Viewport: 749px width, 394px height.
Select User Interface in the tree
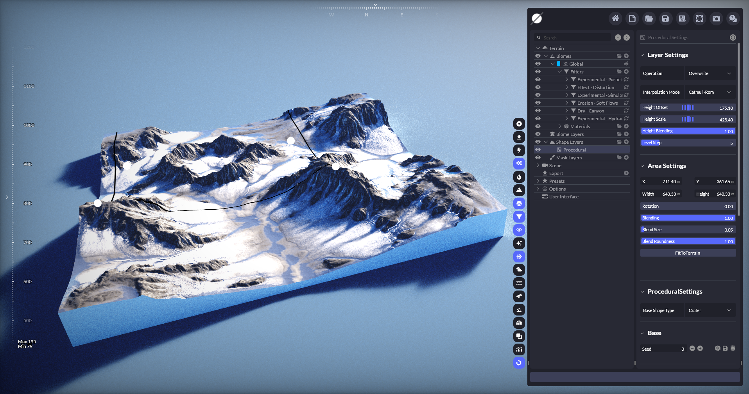[563, 197]
